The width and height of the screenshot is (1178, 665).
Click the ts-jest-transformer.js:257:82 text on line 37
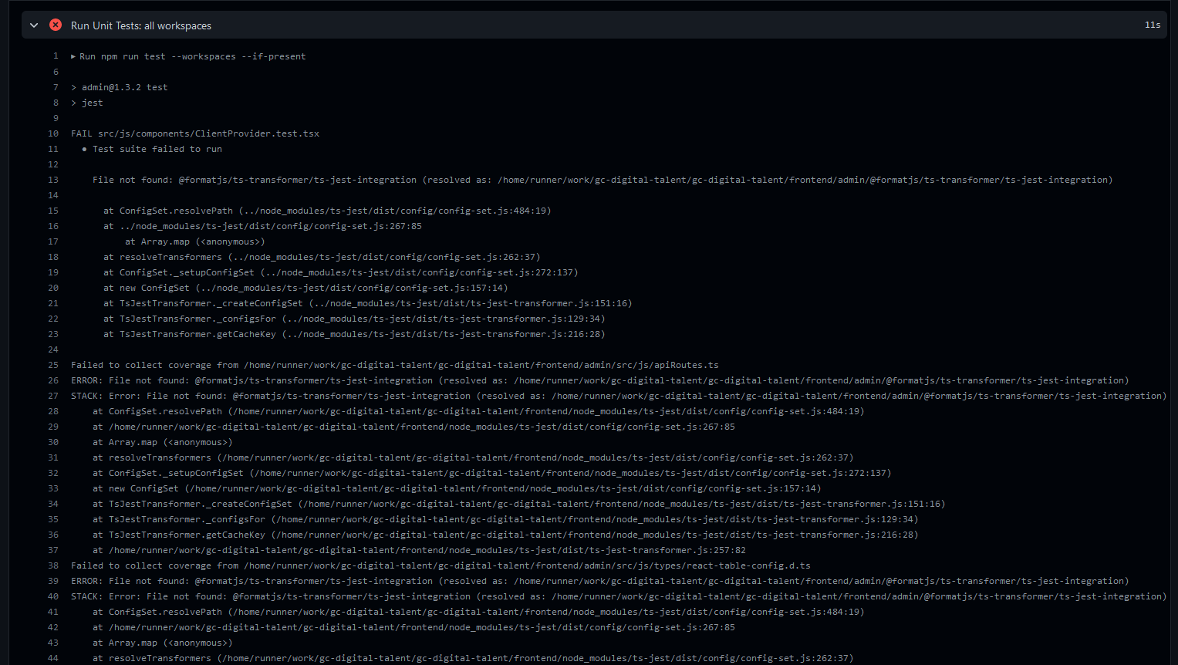click(427, 550)
